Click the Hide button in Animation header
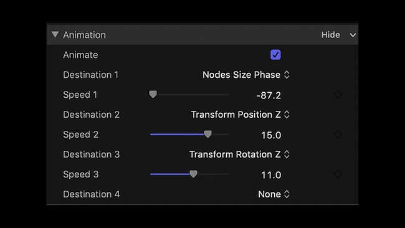 [x=330, y=35]
